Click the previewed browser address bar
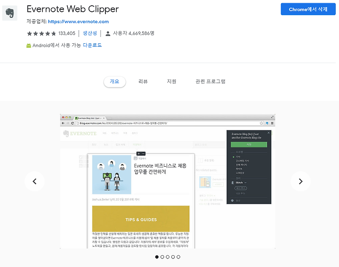This screenshot has height=267, width=339. pyautogui.click(x=168, y=123)
